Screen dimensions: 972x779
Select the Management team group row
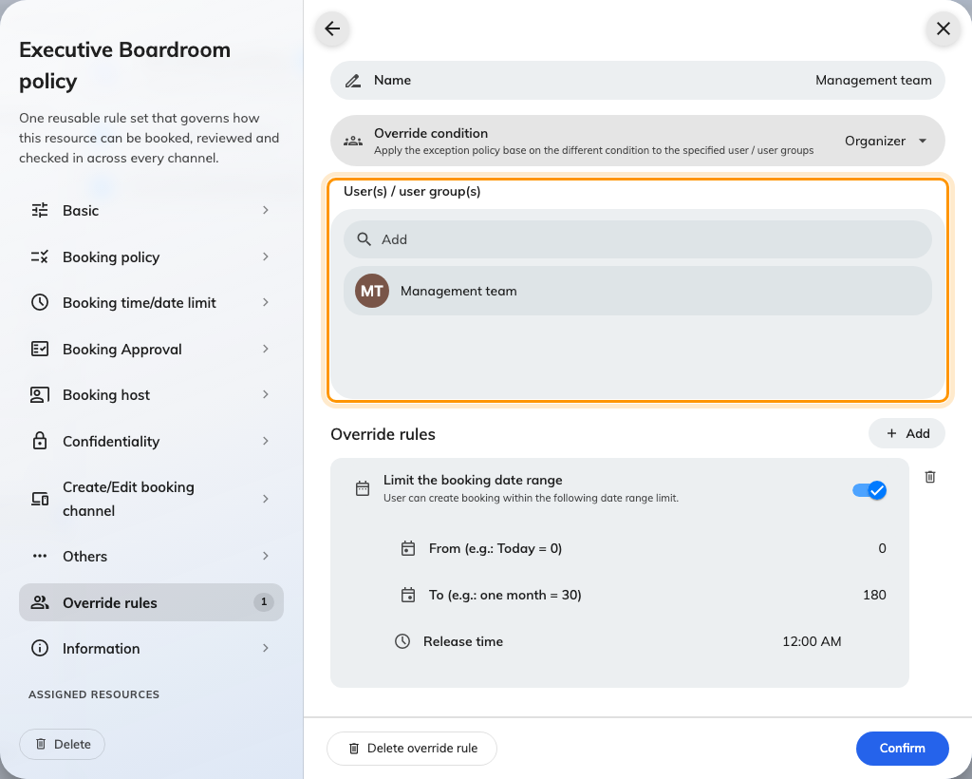[x=637, y=291]
